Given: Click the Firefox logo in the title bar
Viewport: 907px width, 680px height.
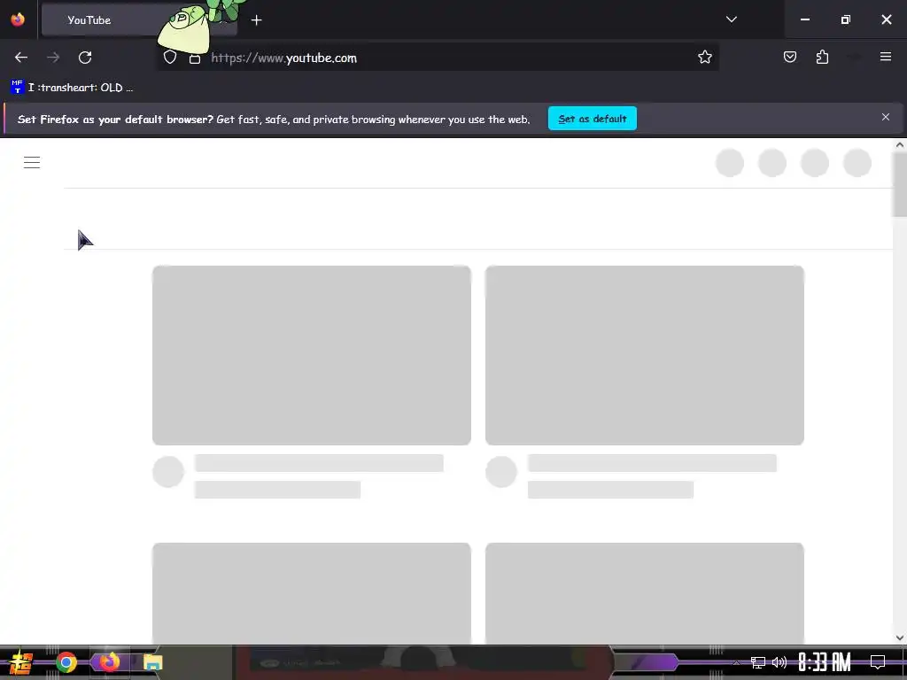Looking at the screenshot, I should [x=18, y=19].
